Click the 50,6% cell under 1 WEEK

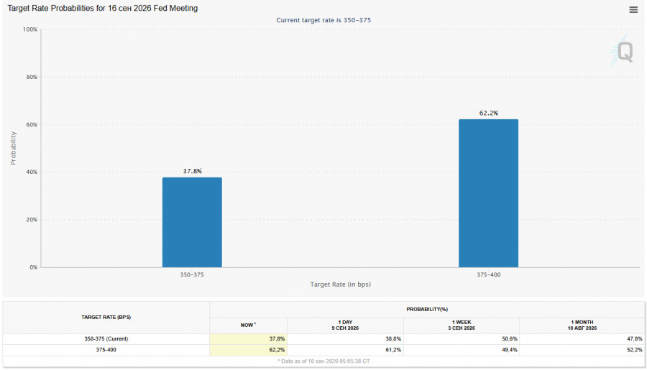[462, 338]
